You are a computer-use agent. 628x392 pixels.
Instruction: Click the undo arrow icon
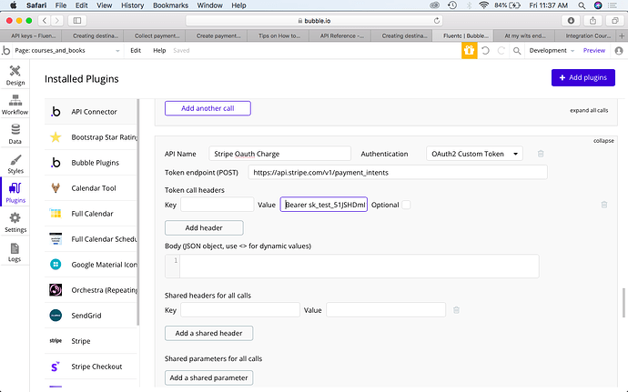tap(485, 51)
